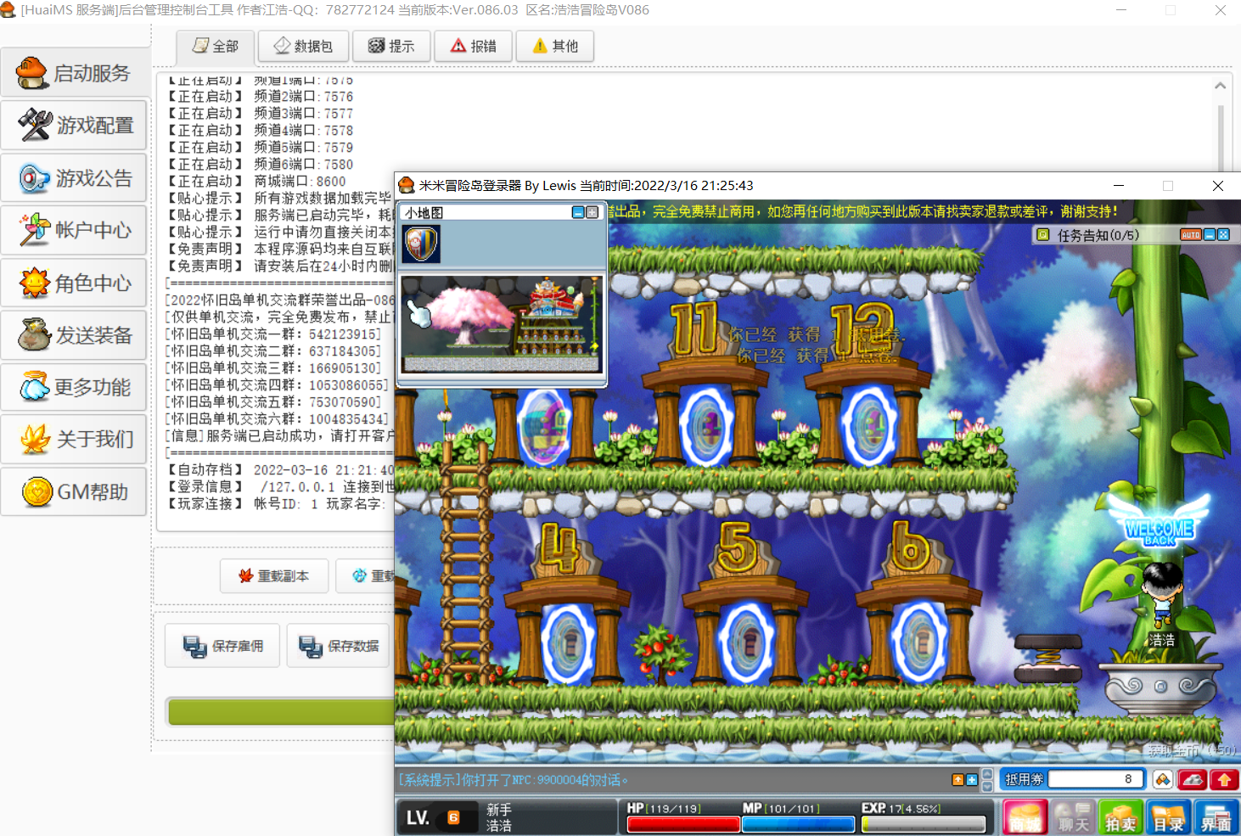Open 关于我们 about us page
This screenshot has width=1241, height=836.
coord(75,439)
